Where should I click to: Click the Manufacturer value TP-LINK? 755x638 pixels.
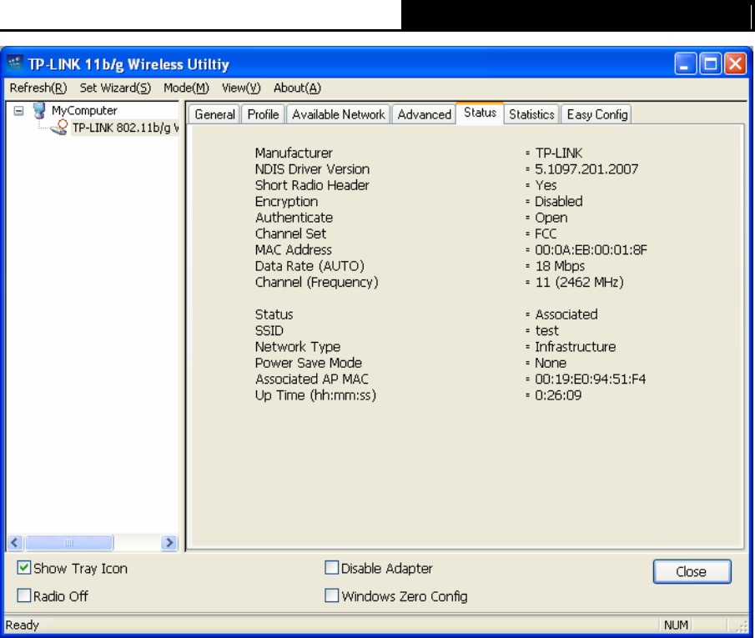tap(559, 153)
